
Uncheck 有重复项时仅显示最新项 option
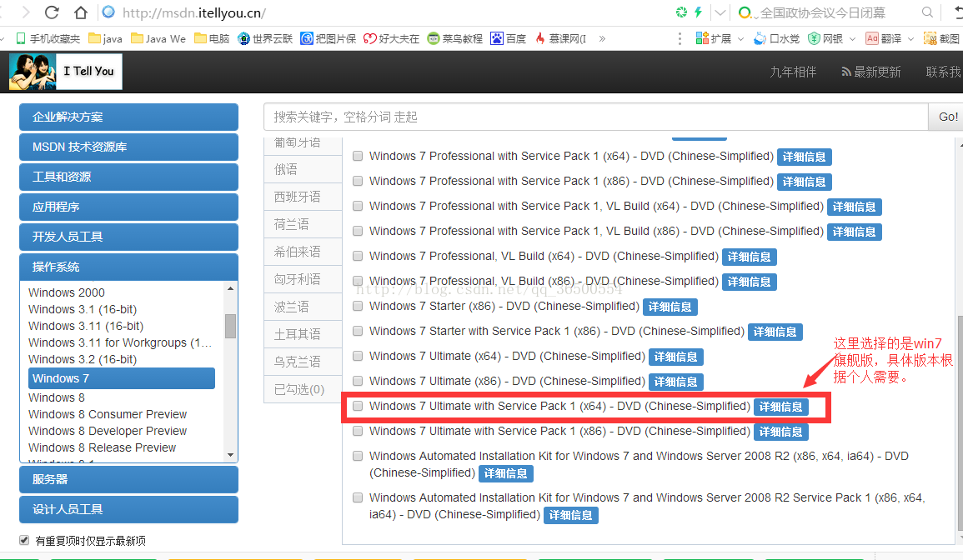24,540
